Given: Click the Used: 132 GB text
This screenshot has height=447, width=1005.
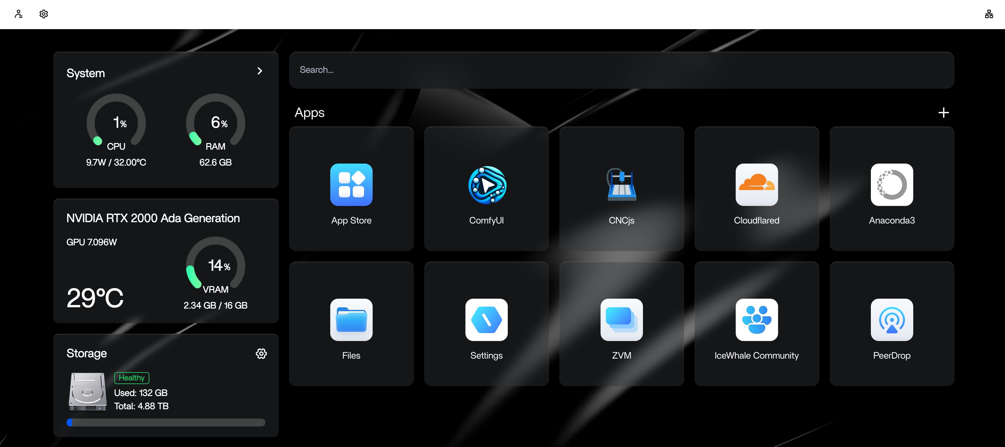Looking at the screenshot, I should [141, 393].
